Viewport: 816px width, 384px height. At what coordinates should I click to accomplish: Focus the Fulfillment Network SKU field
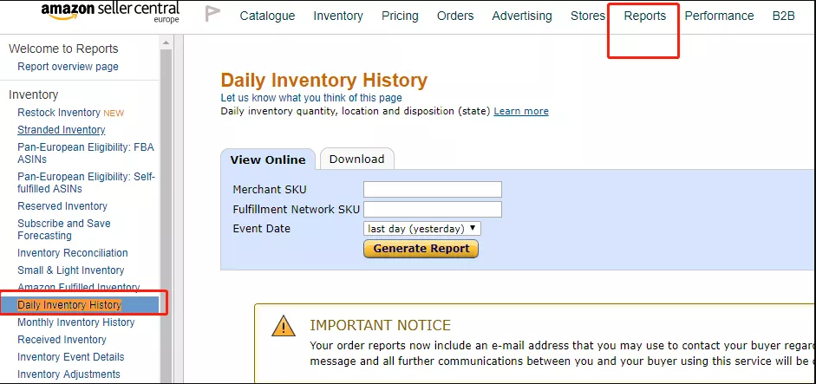[432, 209]
